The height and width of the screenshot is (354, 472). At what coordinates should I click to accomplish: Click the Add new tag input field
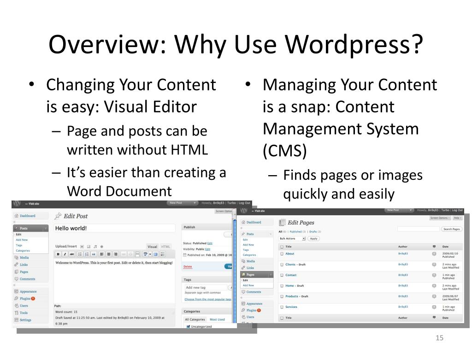point(206,288)
